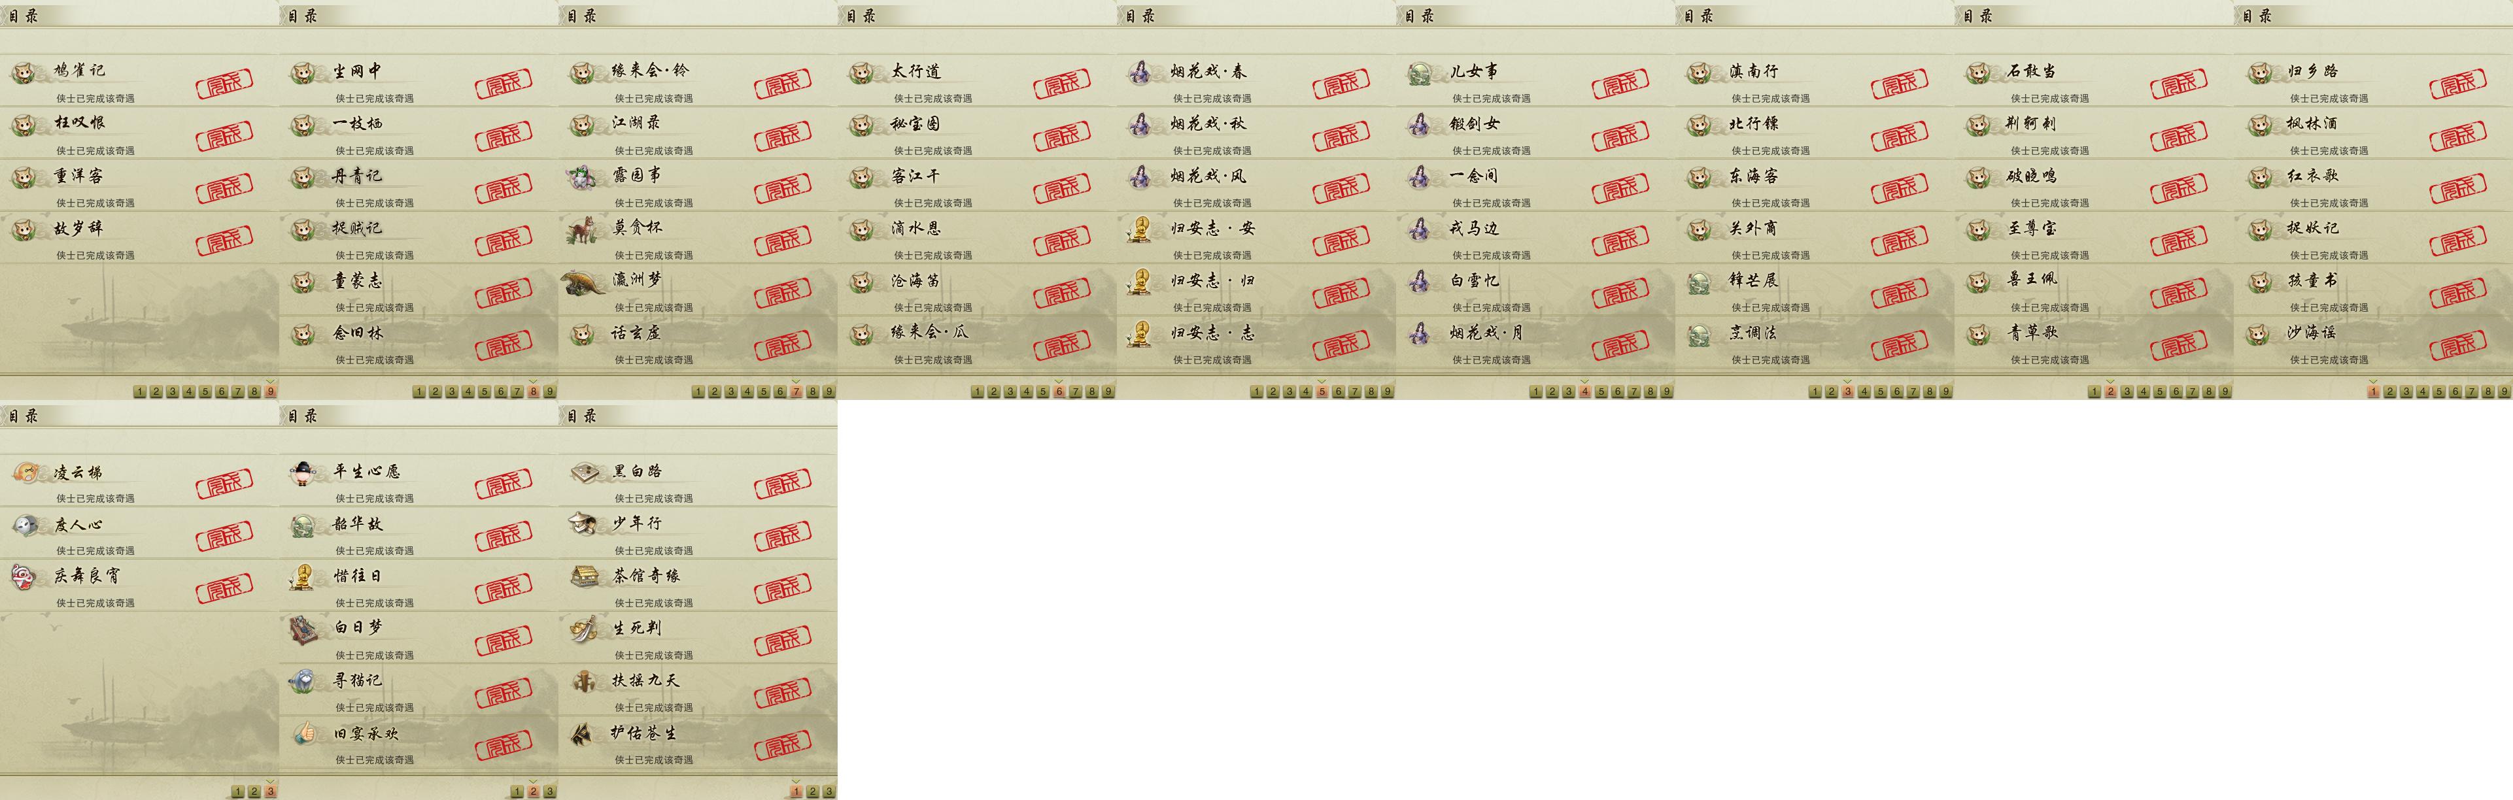Click the teahouse icon beside 茶馆奇缘
The image size is (2513, 800).
coord(585,576)
